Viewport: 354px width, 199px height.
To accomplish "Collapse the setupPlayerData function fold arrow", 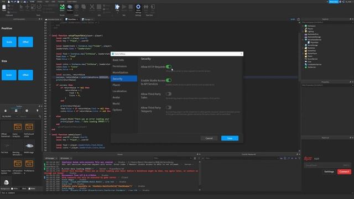I will coord(50,35).
